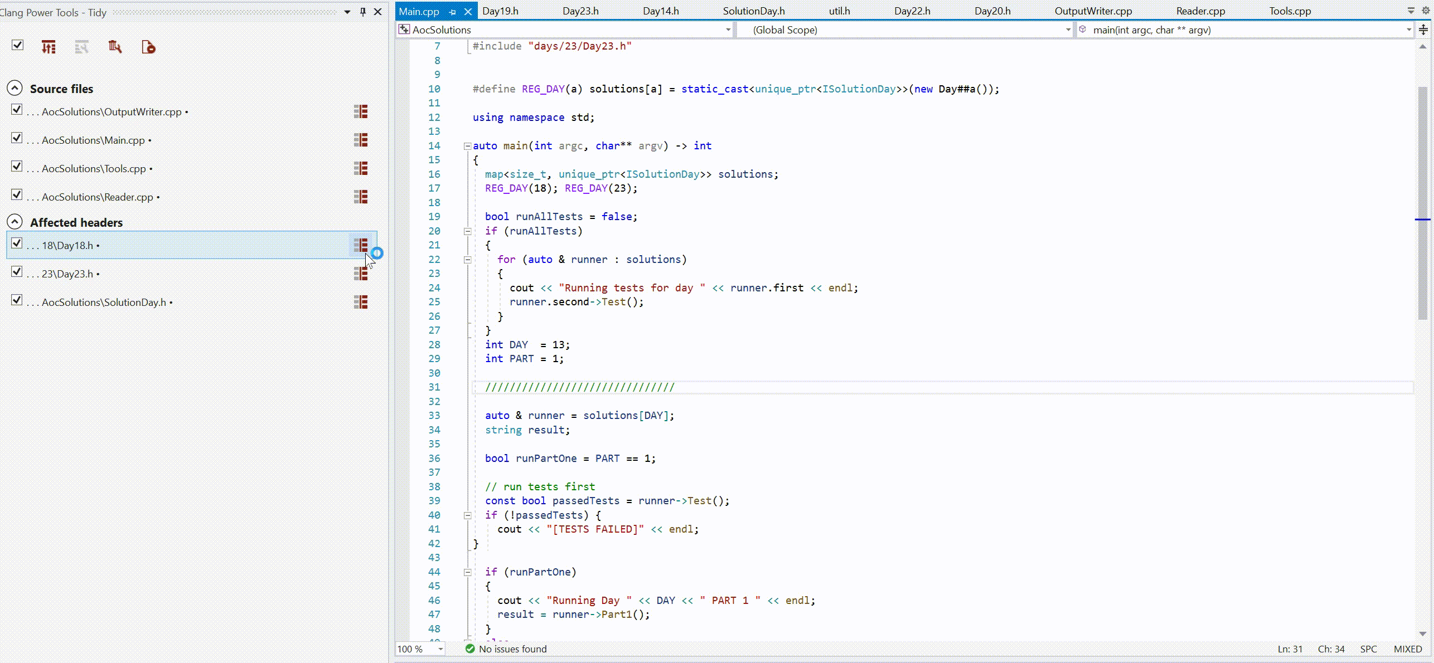1434x663 pixels.
Task: Uncheck the AocSolutions\Tools.cpp checkbox
Action: 17,166
